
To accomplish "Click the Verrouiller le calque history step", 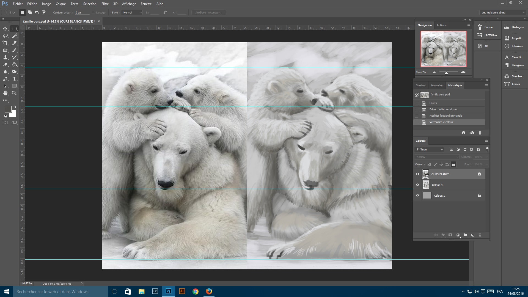I will pyautogui.click(x=441, y=122).
